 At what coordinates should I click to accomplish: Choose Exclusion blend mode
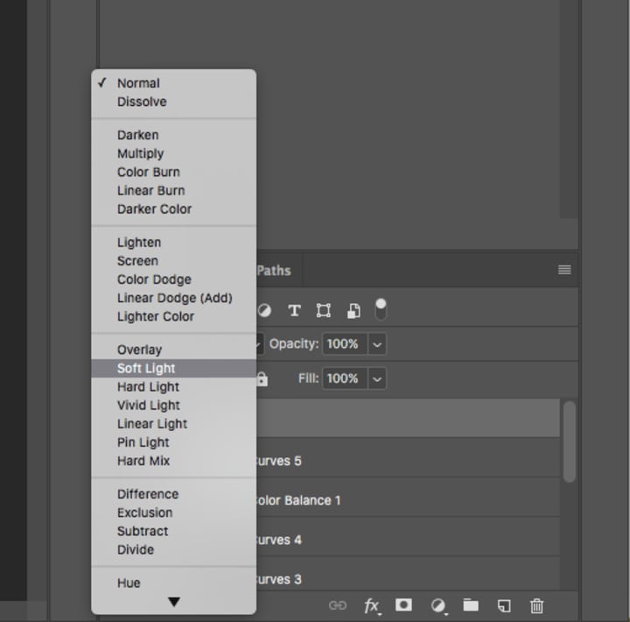[x=173, y=513]
